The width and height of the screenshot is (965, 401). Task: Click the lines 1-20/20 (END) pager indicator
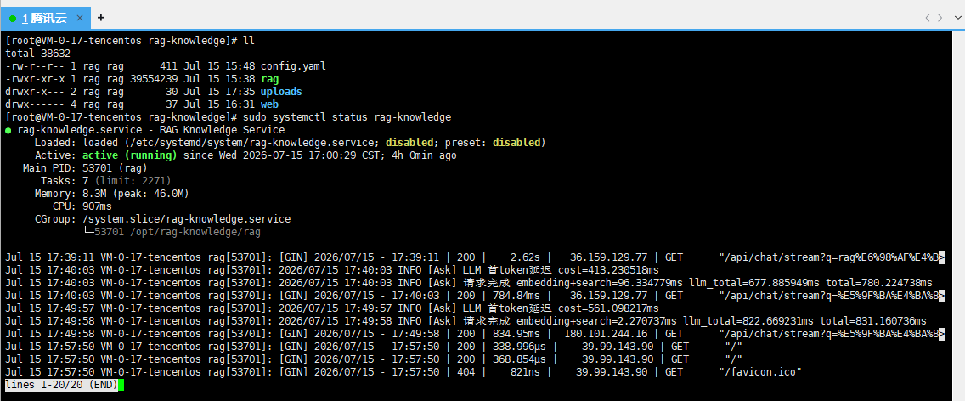pyautogui.click(x=61, y=385)
